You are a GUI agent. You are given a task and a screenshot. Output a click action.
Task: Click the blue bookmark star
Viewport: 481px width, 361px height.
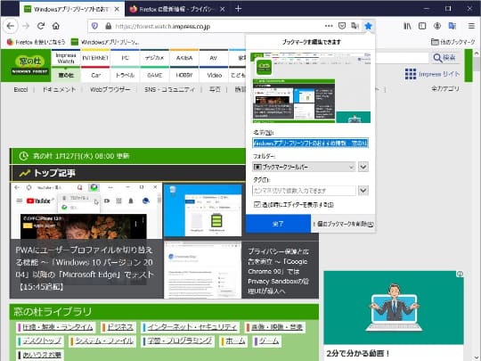point(369,26)
